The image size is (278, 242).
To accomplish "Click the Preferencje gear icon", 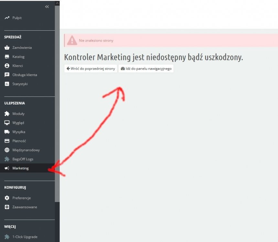I will pos(7,198).
